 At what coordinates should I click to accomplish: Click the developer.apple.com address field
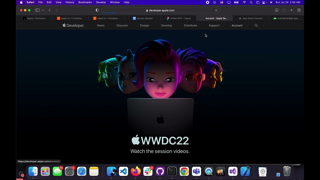point(160,10)
